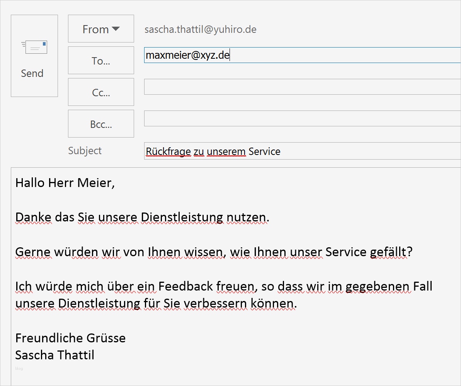461x386 pixels.
Task: Click the closing Freundliche Grüsse line
Action: point(70,338)
